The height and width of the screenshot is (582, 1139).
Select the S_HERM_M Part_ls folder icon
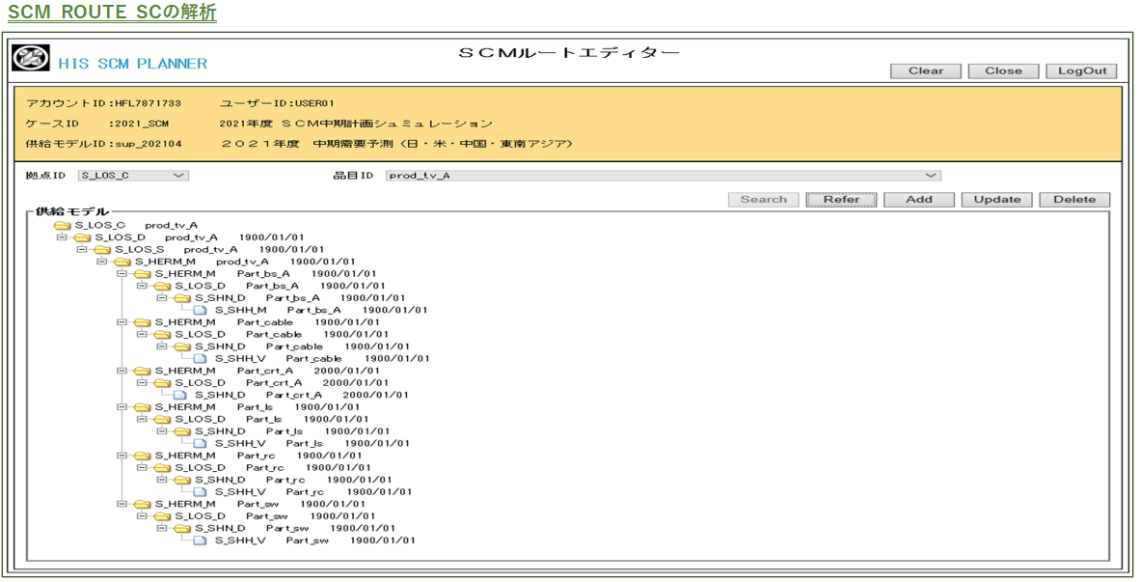(142, 407)
